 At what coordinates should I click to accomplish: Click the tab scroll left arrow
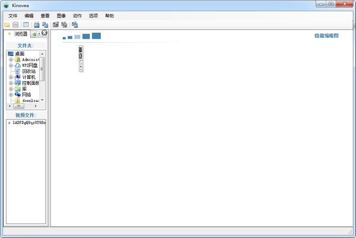click(x=39, y=34)
